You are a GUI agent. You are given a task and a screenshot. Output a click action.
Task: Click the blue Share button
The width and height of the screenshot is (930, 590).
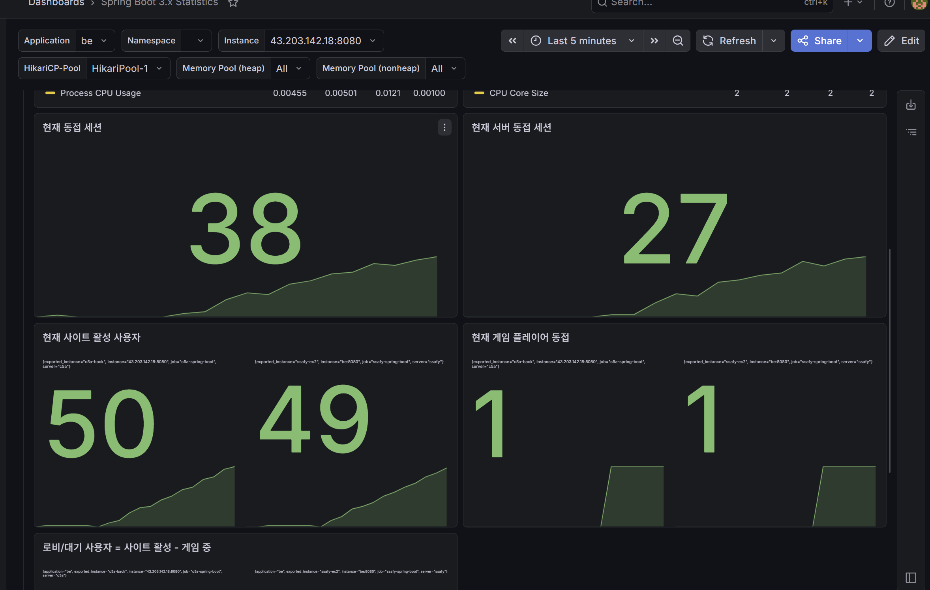point(819,41)
